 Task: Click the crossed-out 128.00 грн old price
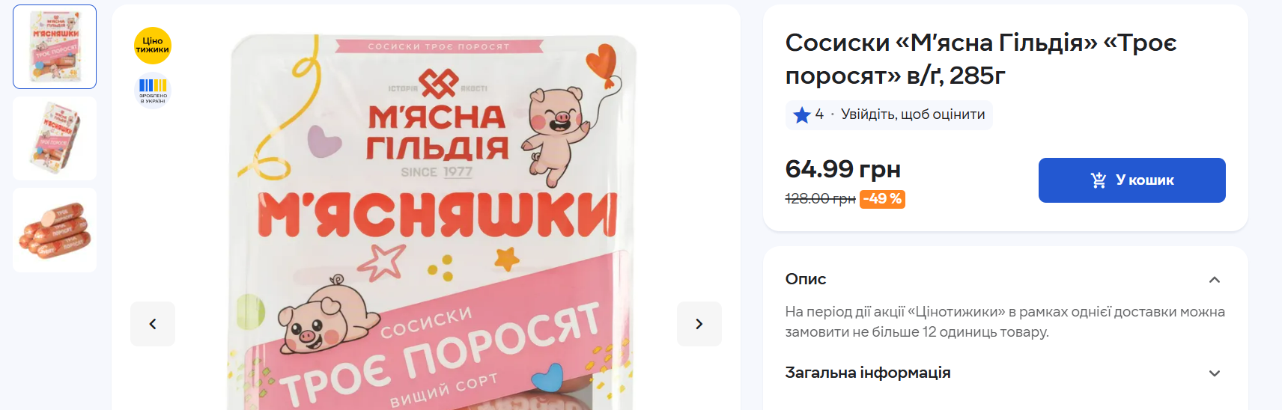[x=820, y=199]
